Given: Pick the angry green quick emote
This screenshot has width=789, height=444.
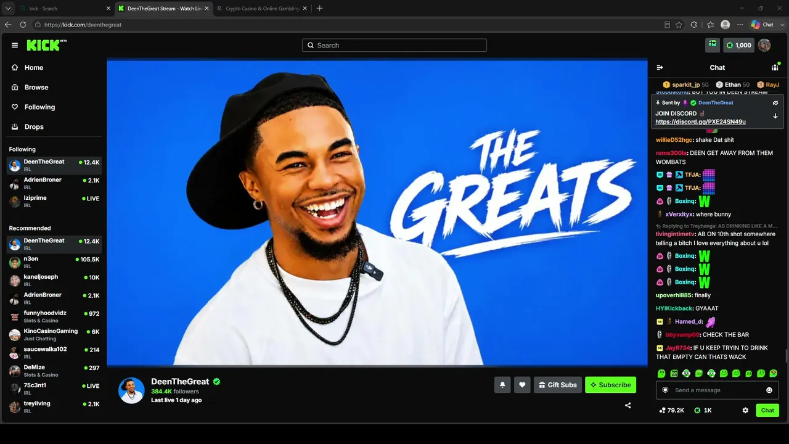Looking at the screenshot, I should (x=674, y=373).
